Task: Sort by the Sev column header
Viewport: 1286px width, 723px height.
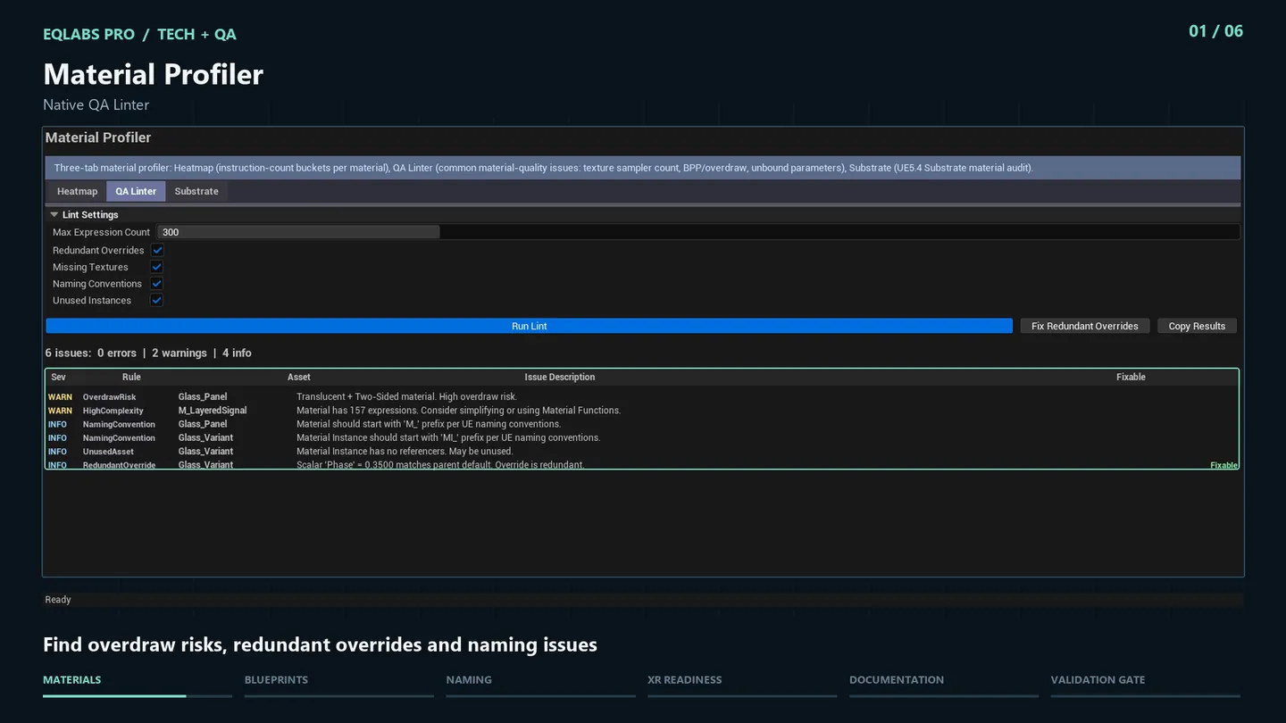Action: (x=58, y=377)
